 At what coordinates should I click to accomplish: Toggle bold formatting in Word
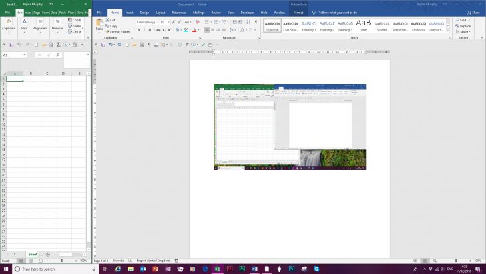(138, 30)
